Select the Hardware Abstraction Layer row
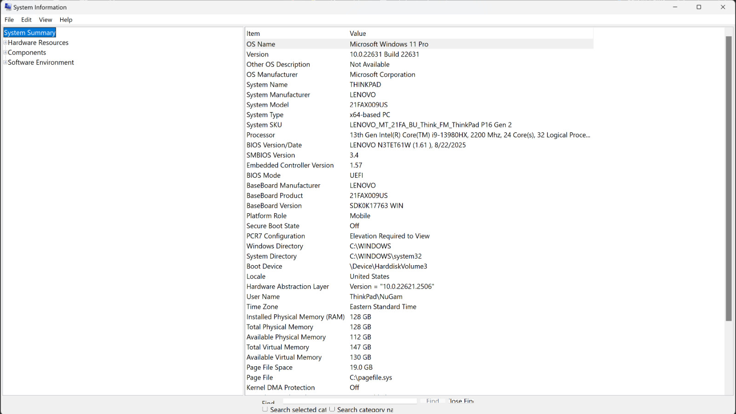 [x=419, y=287]
